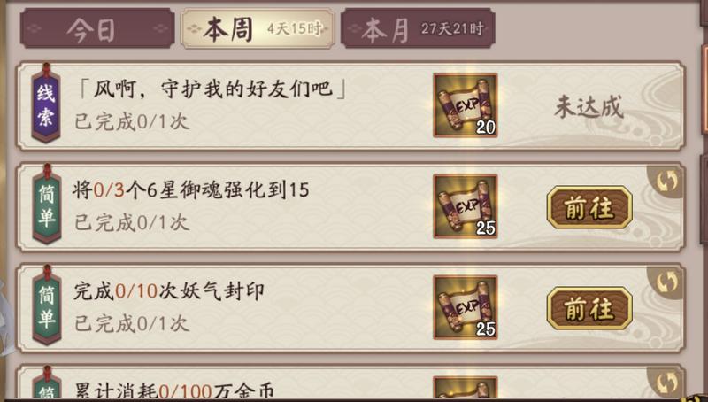Click 简单 tag on 妖气封印 task
This screenshot has height=402, width=708.
pos(47,306)
